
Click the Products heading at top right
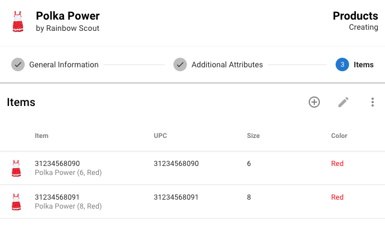(x=355, y=16)
